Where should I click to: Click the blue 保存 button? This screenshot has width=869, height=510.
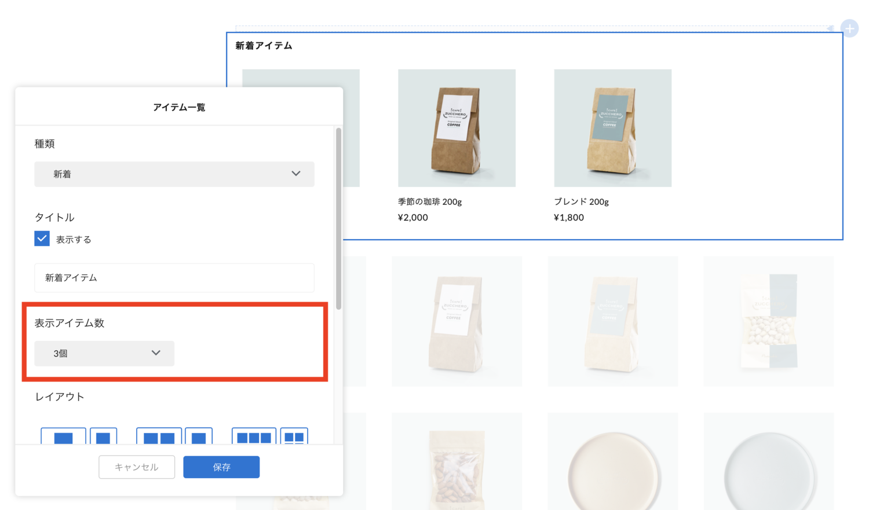point(221,467)
